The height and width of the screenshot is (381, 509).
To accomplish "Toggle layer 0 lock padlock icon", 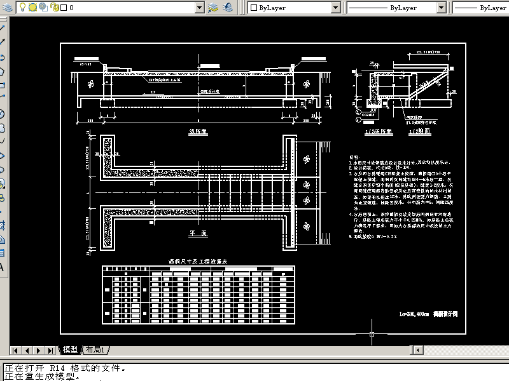I will (x=55, y=7).
